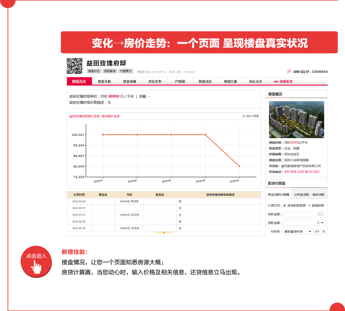Image resolution: width=345 pixels, height=311 pixels.
Task: Open the 地图交通 tab
Action: [x=230, y=82]
